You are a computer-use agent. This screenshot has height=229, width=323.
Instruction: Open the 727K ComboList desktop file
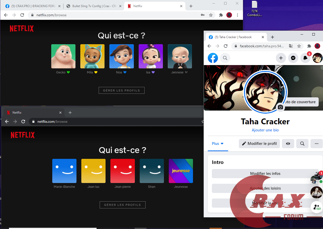click(254, 9)
